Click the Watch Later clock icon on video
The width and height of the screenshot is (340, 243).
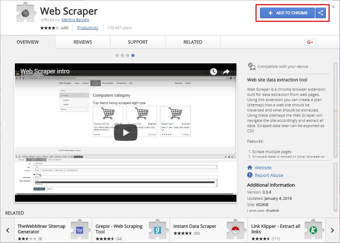coord(214,71)
